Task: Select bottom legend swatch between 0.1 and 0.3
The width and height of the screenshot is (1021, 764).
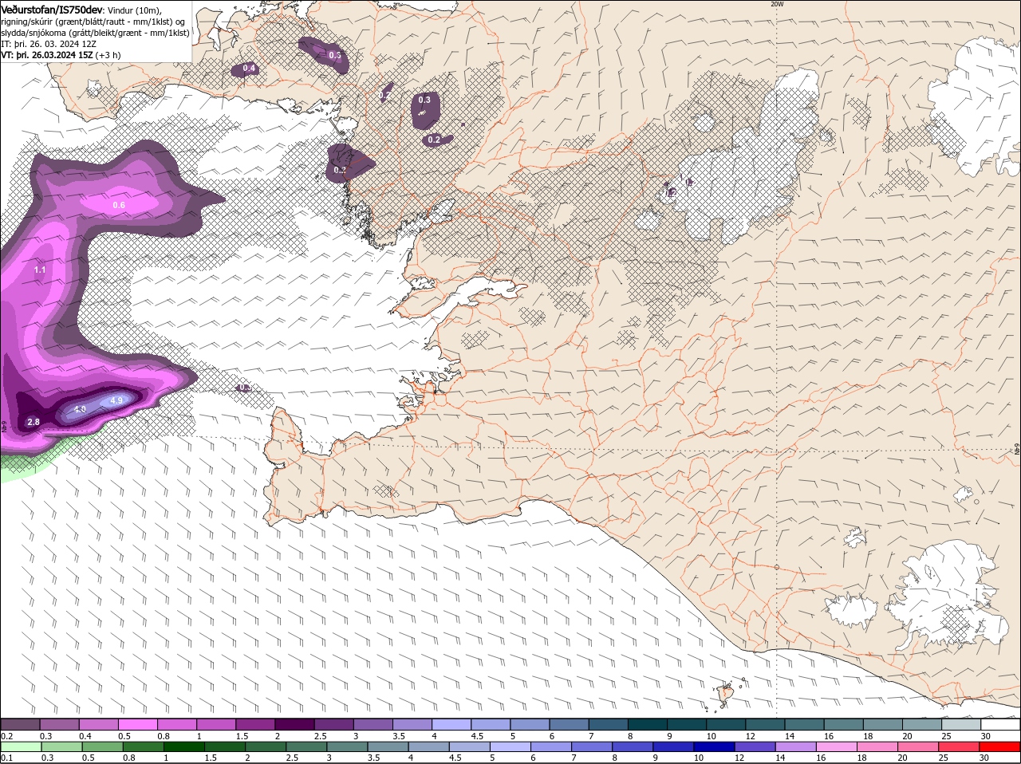Action: click(20, 747)
